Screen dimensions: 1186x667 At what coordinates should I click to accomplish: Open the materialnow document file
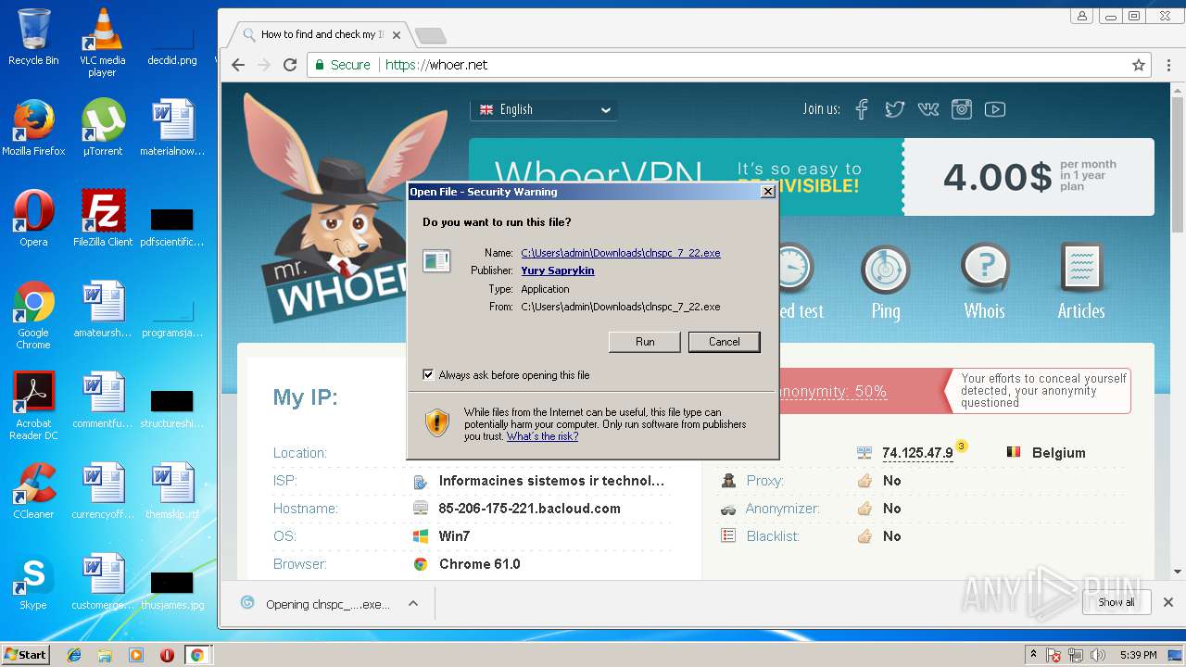pos(172,127)
